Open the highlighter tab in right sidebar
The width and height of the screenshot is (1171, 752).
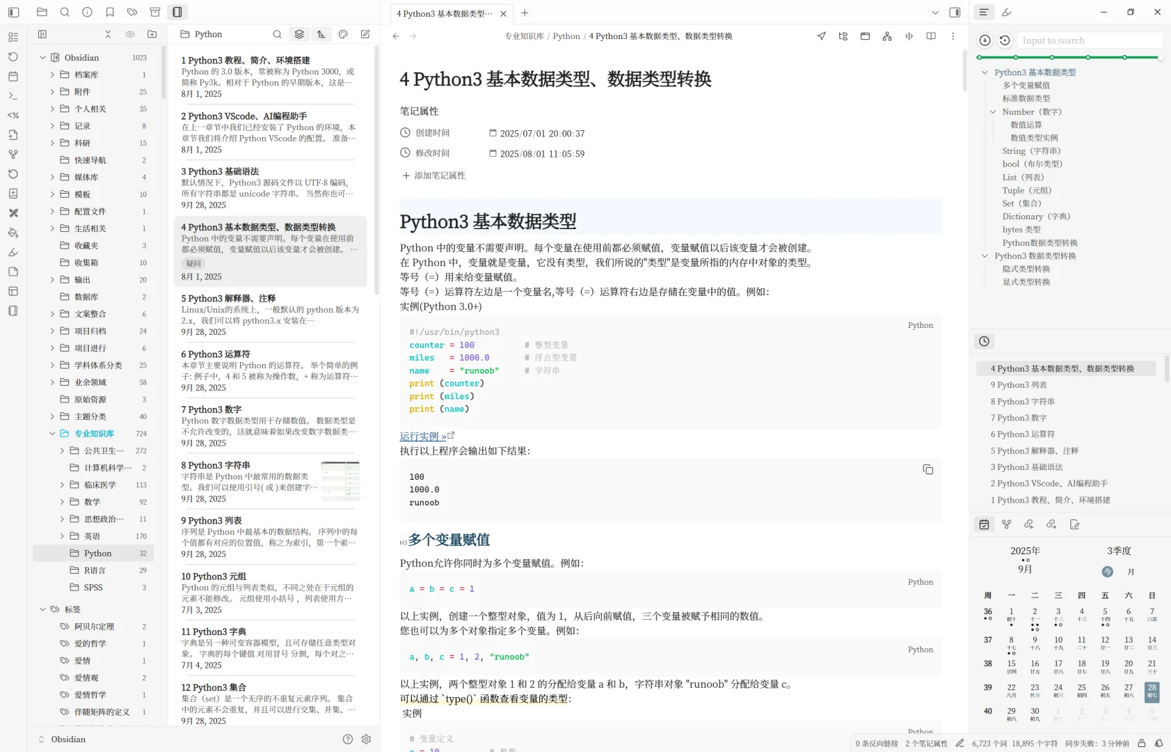pos(1007,12)
